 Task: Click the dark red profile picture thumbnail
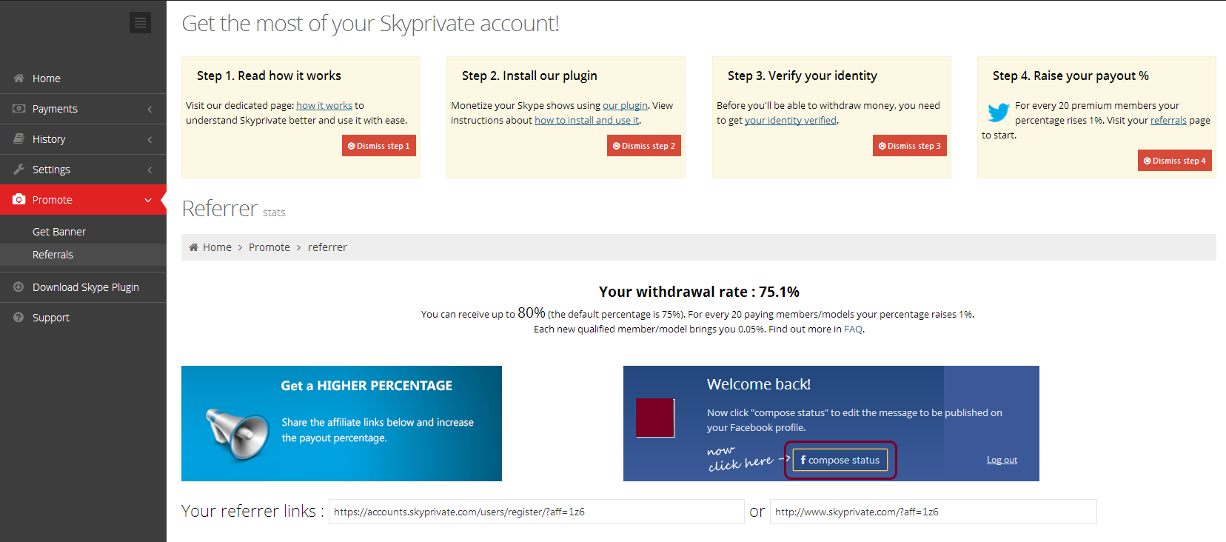[x=655, y=418]
